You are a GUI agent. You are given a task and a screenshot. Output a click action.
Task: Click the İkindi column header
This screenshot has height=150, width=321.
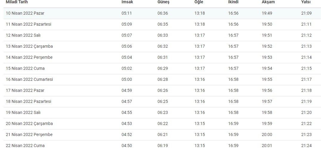pyautogui.click(x=233, y=2)
